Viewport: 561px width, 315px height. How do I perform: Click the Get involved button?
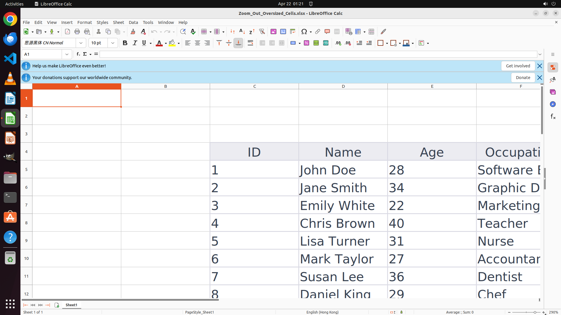[x=518, y=66]
